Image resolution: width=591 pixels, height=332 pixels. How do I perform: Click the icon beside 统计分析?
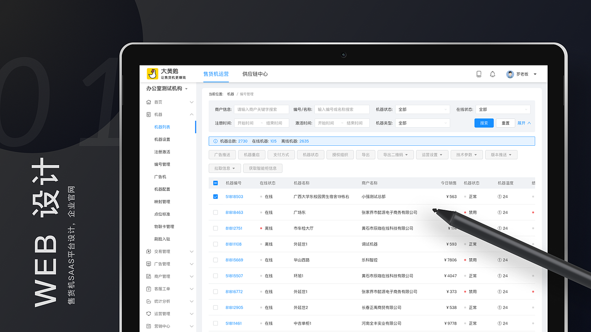pos(149,301)
